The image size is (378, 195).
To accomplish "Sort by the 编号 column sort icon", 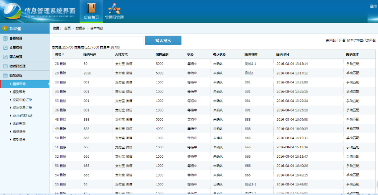I will (63, 55).
